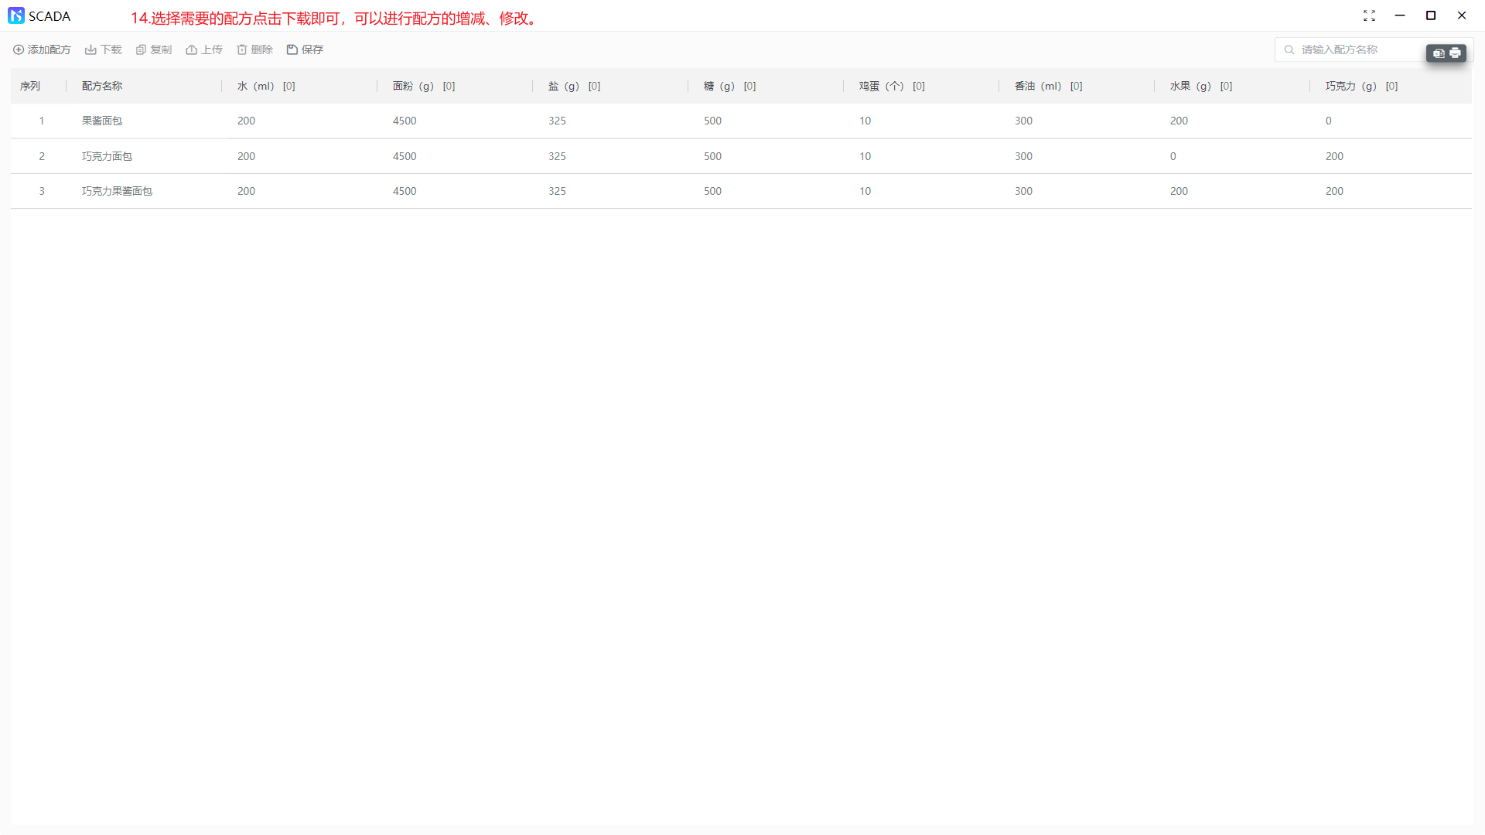Select the 巧克力果酱面包 recipe row
Image resolution: width=1485 pixels, height=835 pixels.
coord(117,191)
